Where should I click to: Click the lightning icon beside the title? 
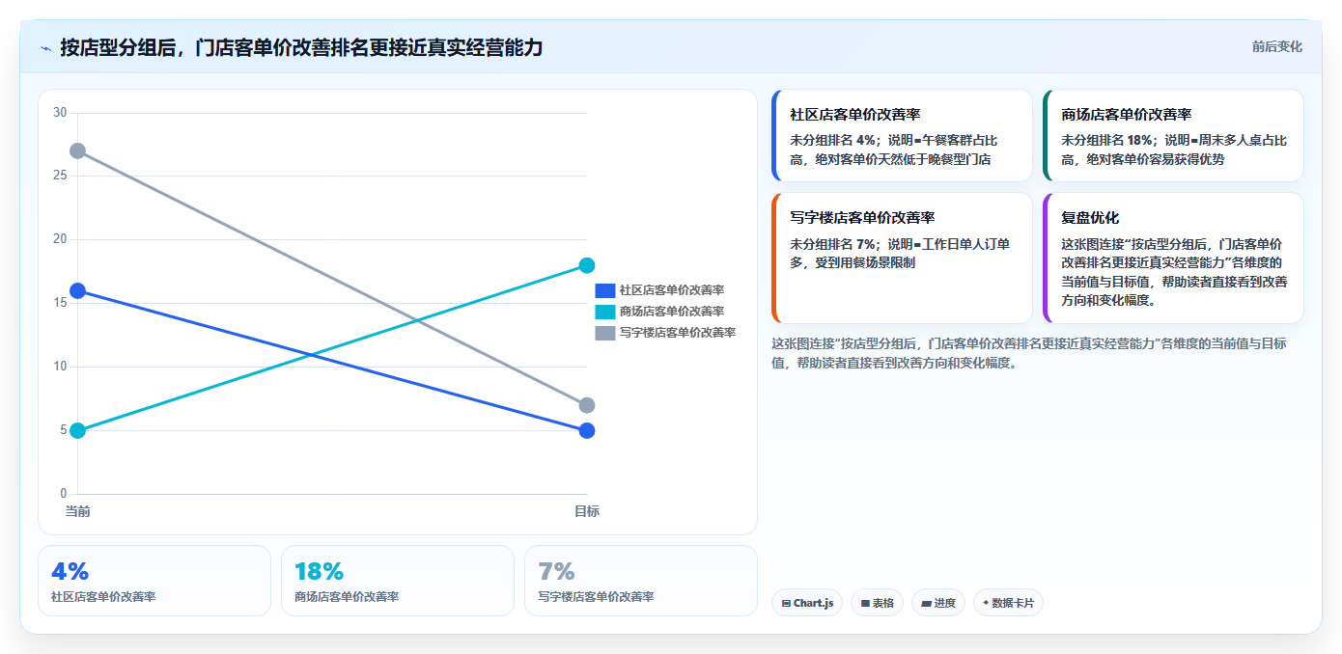[45, 47]
